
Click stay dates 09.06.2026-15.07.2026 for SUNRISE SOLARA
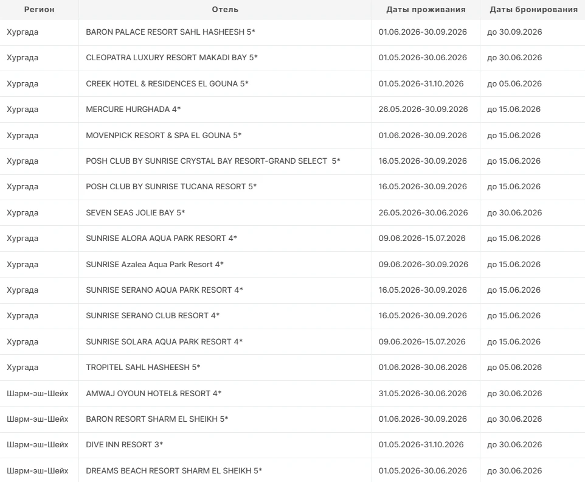pyautogui.click(x=422, y=341)
